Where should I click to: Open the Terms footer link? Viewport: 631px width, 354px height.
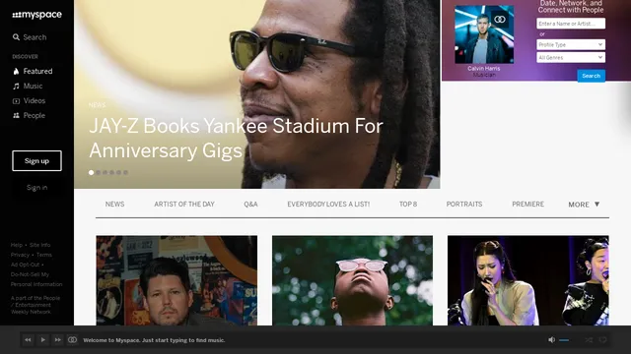(43, 255)
